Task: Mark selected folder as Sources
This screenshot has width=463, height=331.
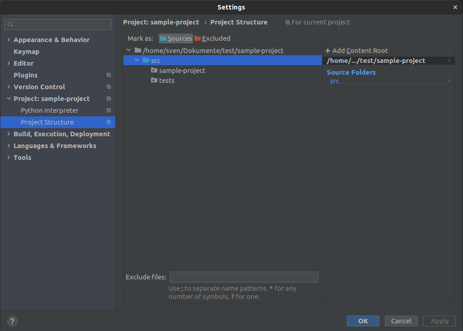Action: [175, 38]
